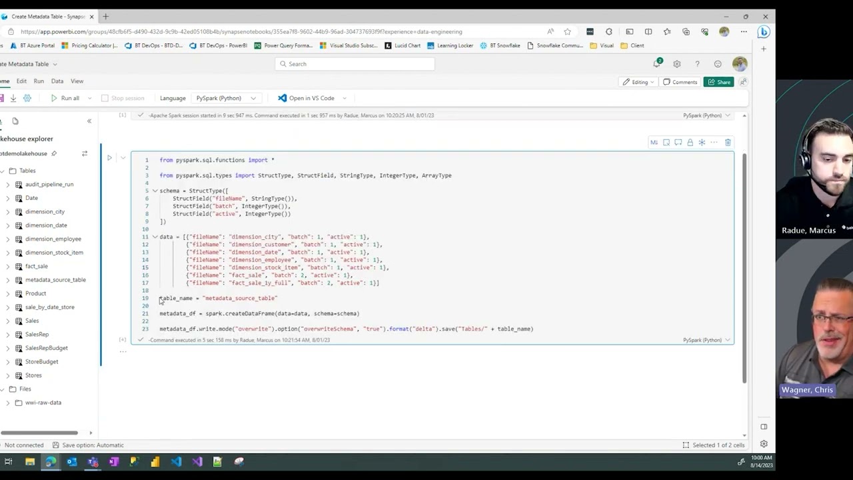Click the notebook Search box
The image size is (853, 480).
click(355, 64)
